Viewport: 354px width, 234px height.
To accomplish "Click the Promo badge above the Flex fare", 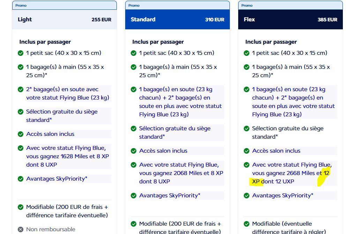I will (x=247, y=5).
